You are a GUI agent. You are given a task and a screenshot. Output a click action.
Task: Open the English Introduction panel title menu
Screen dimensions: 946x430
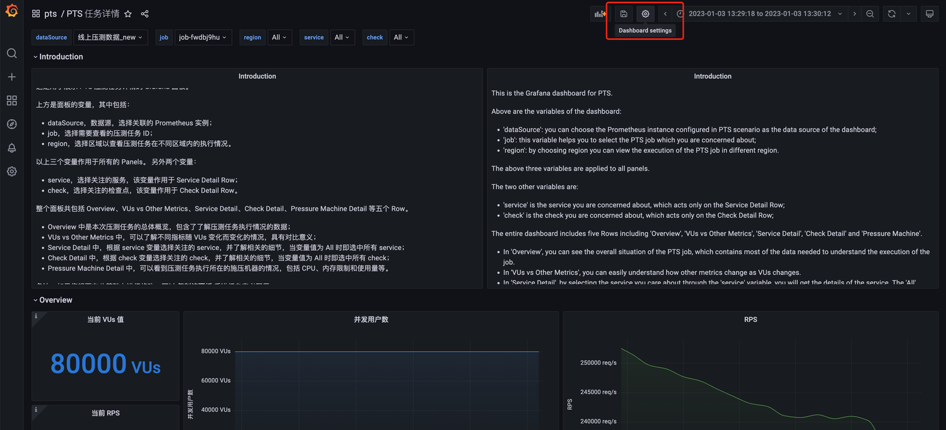tap(713, 76)
